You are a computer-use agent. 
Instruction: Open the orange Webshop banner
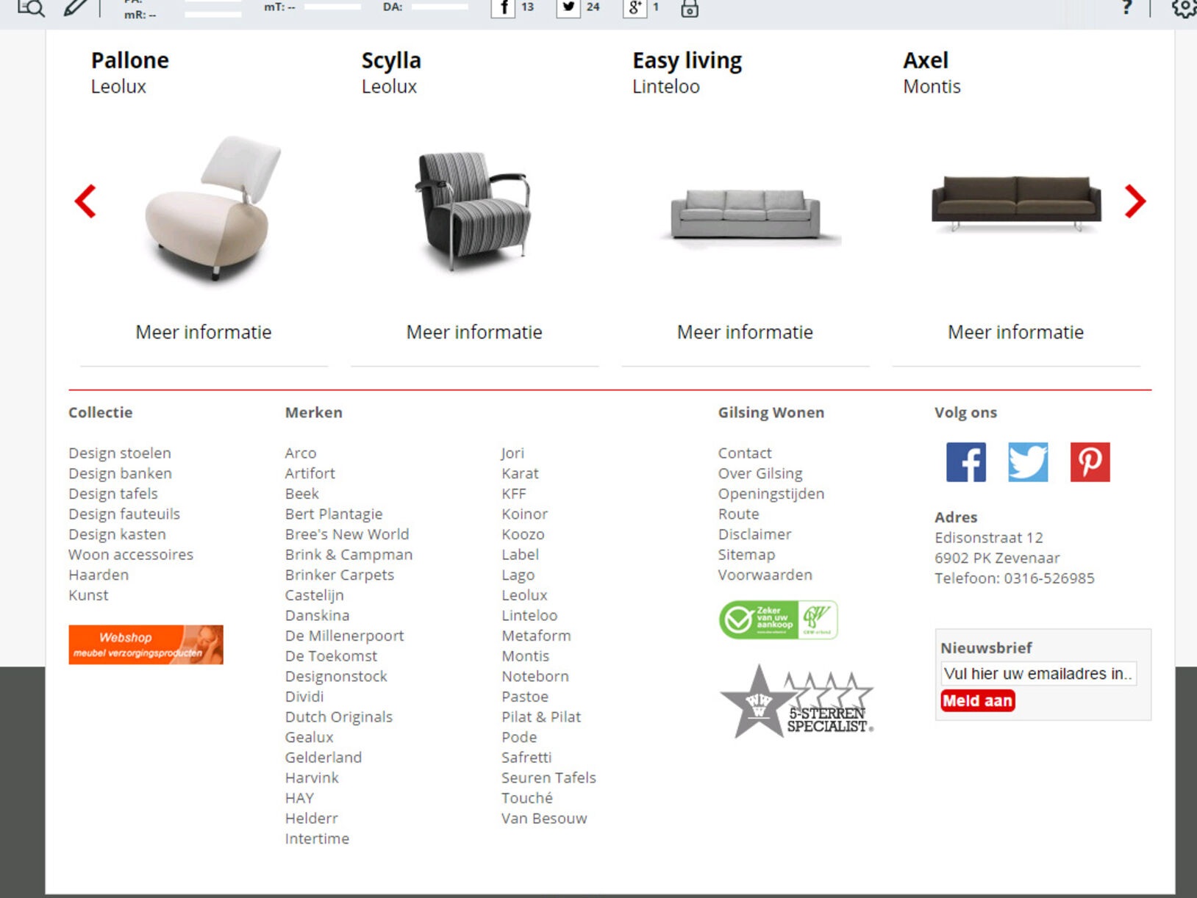coord(146,644)
